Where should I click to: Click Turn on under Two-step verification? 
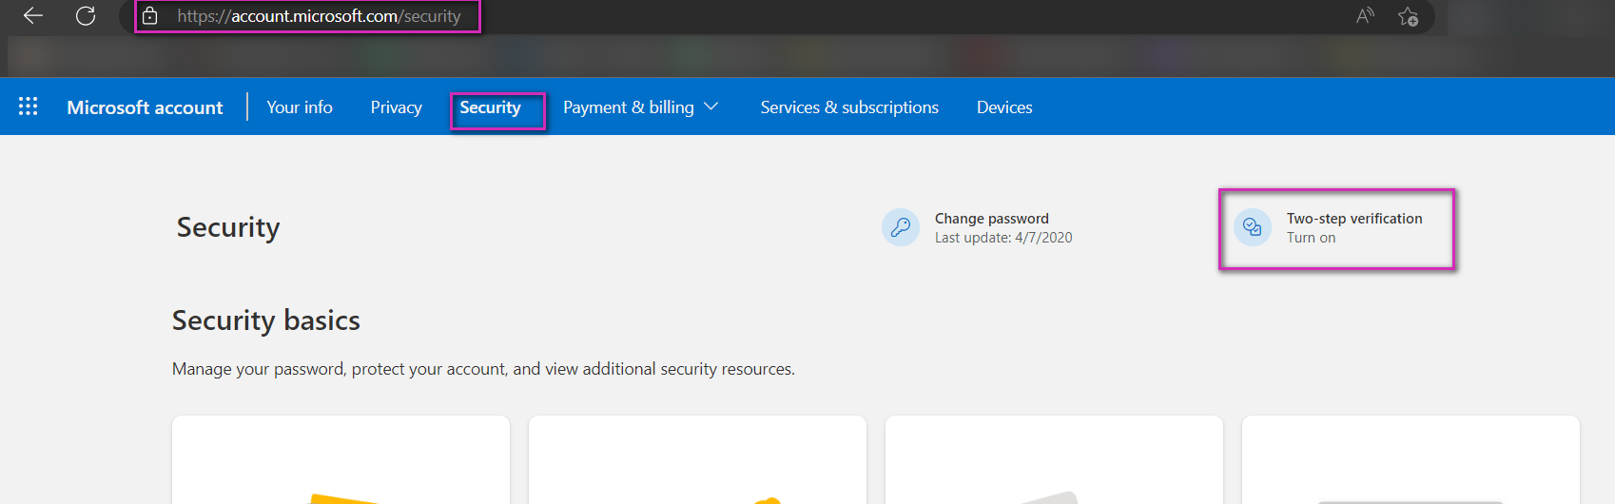[x=1312, y=238]
